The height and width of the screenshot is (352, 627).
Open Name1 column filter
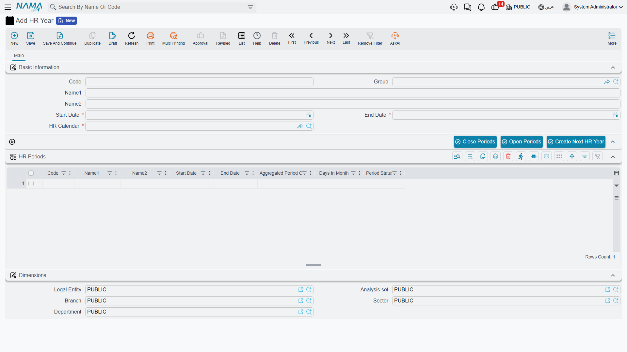tap(110, 173)
